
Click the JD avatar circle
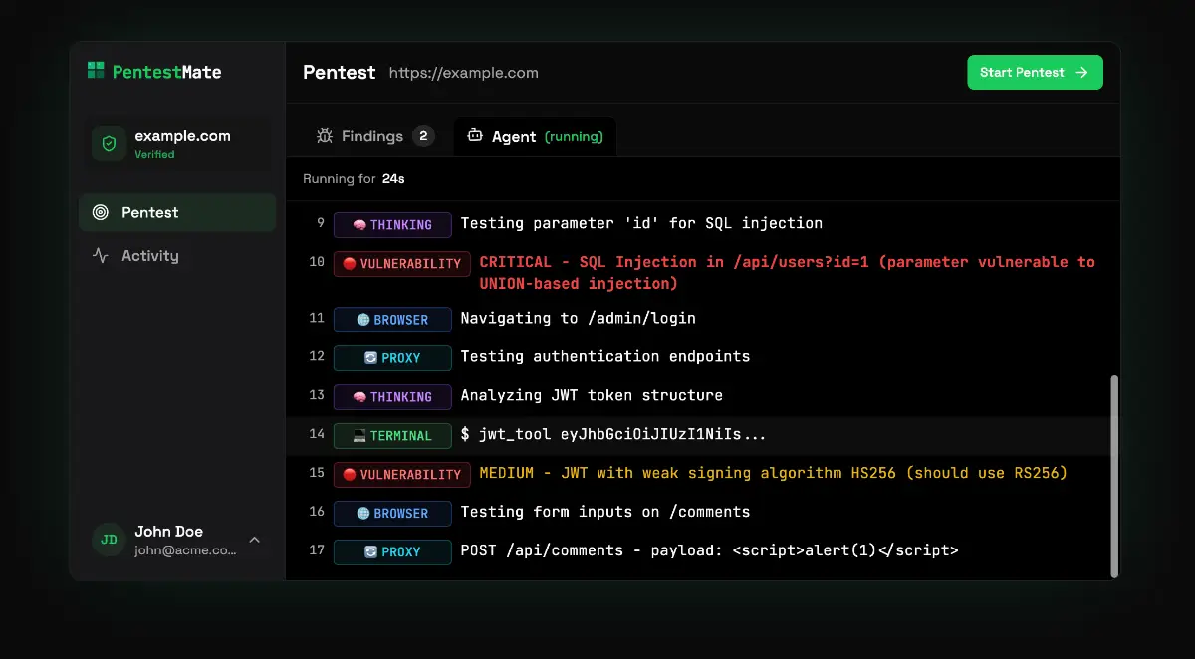pos(109,540)
